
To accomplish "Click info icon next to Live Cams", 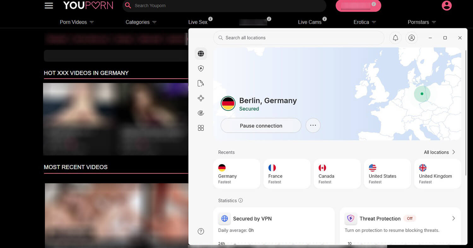I will [x=324, y=19].
